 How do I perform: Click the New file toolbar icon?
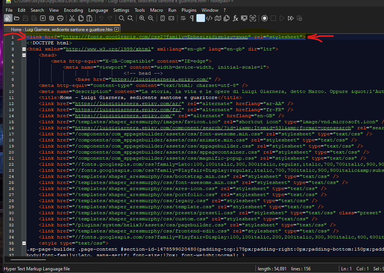coord(8,18)
